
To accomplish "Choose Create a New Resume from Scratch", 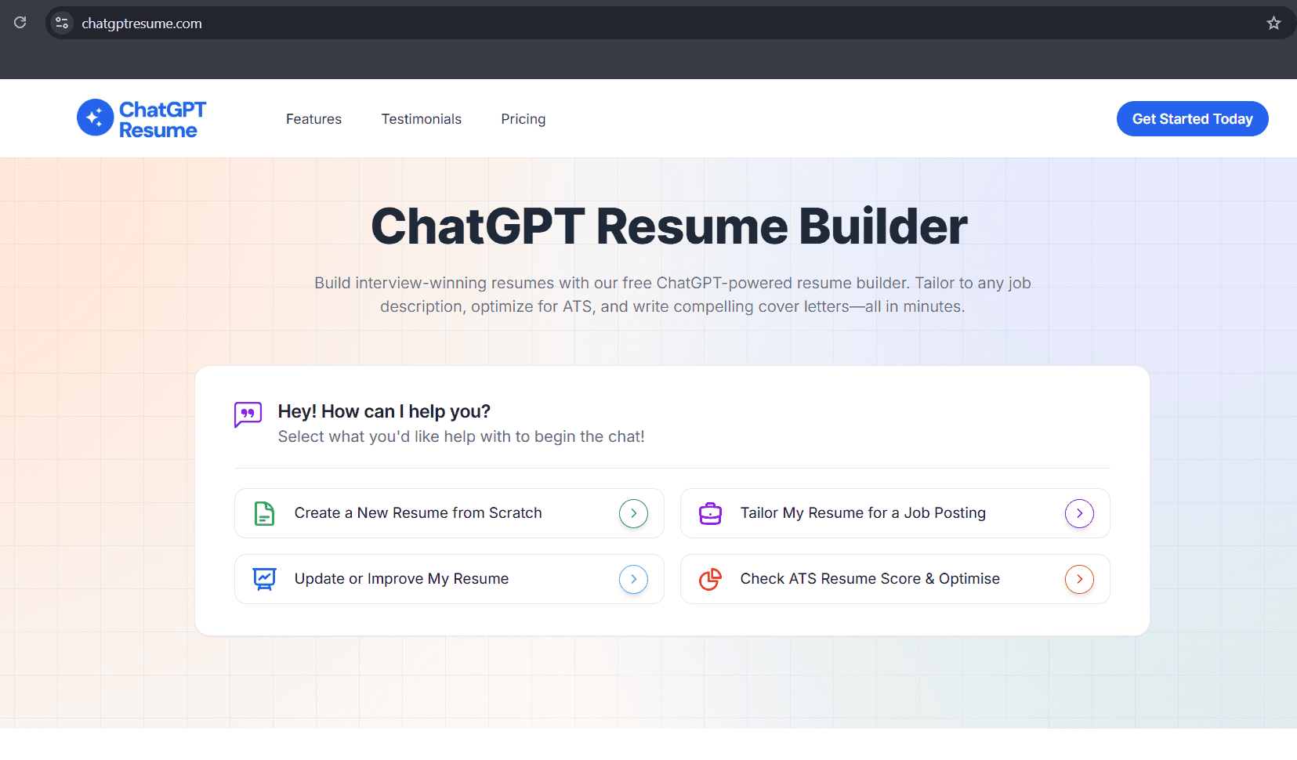I will [449, 513].
